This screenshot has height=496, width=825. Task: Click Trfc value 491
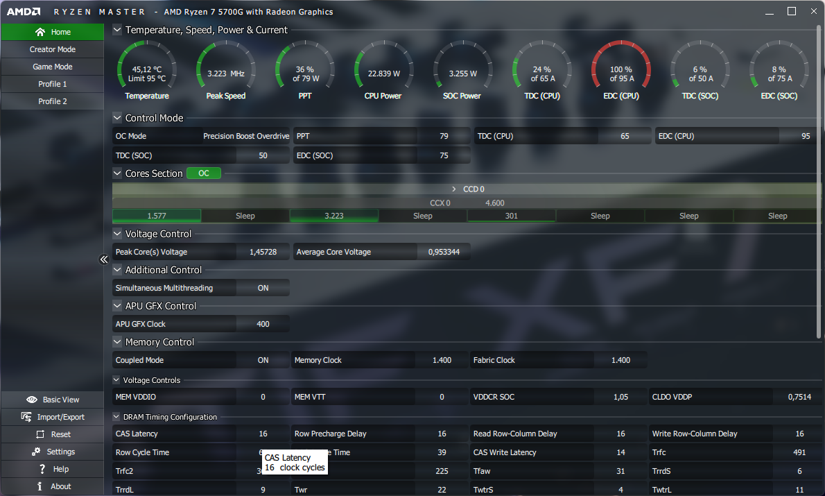(799, 452)
